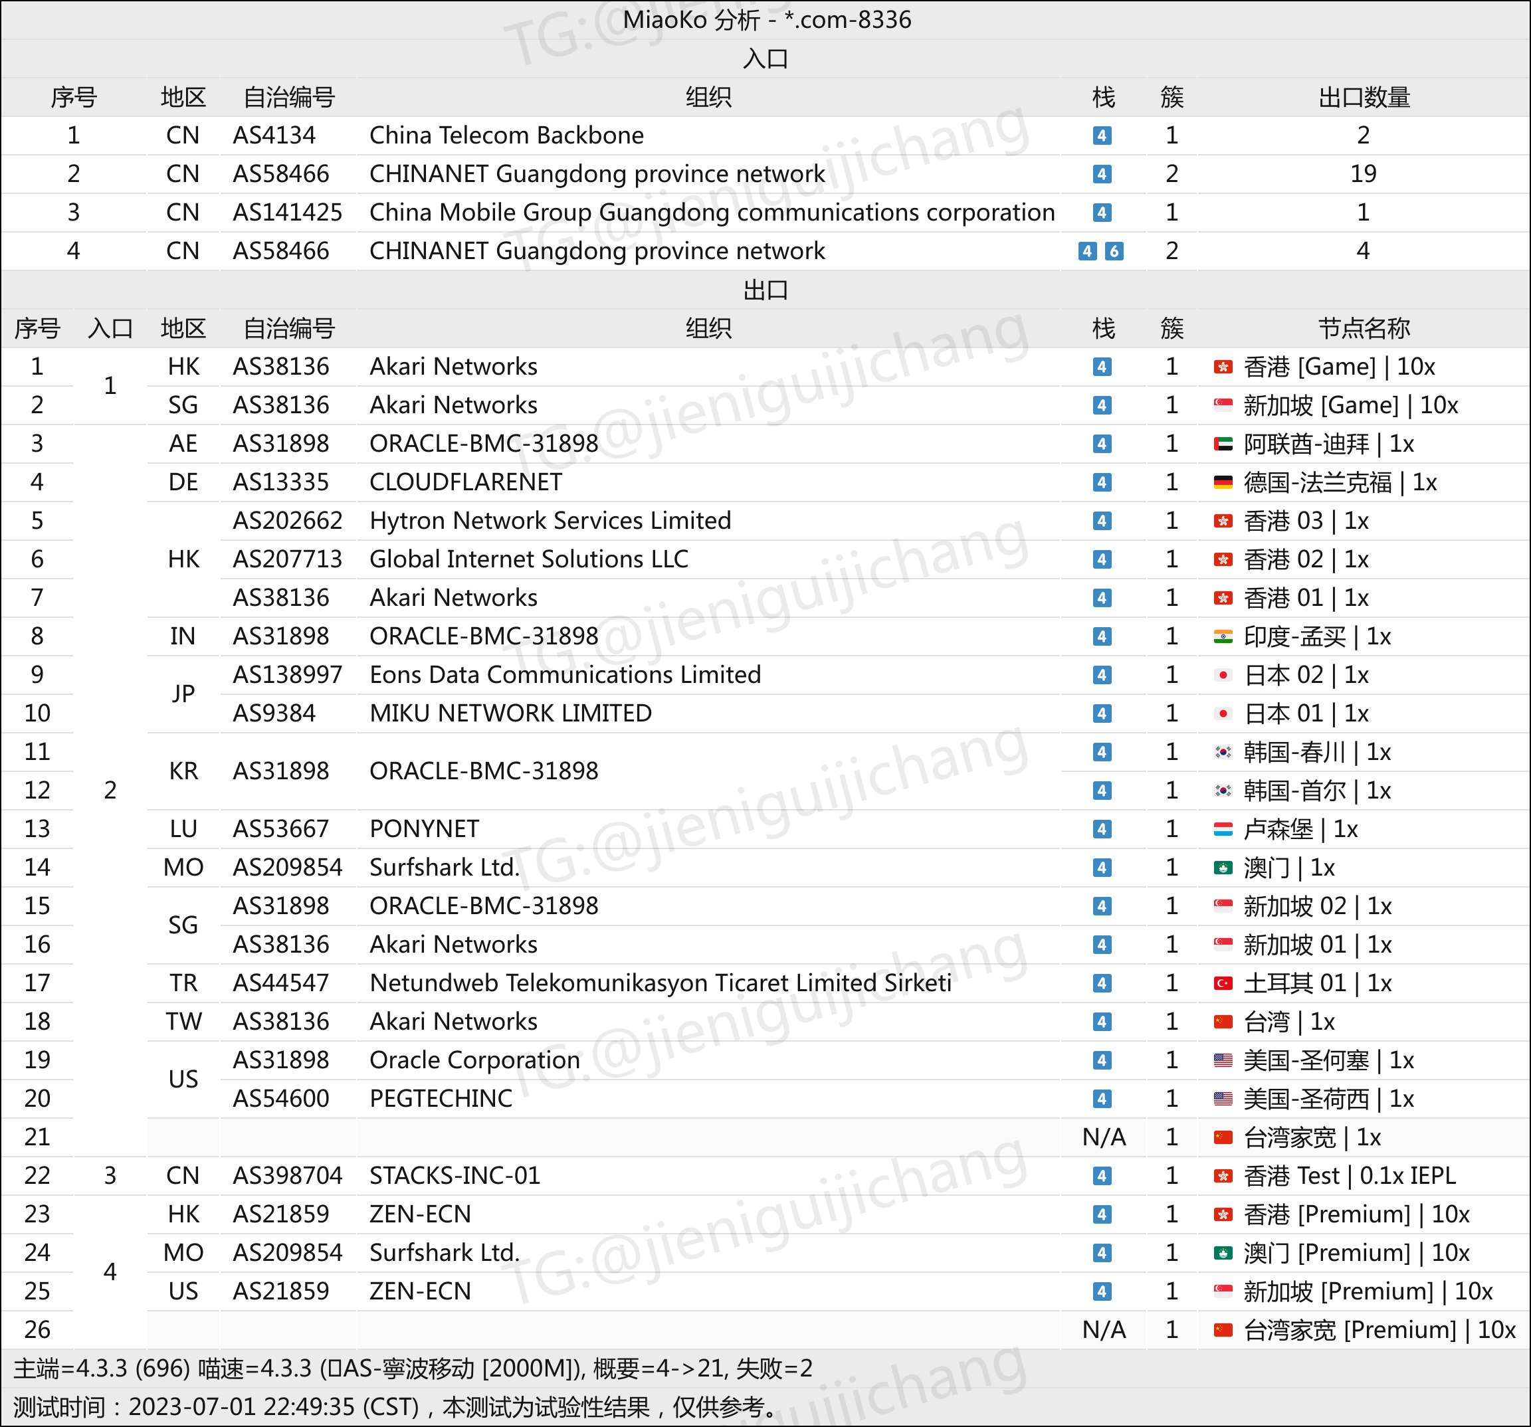Click the India flag beside 印度-孟买 | 1x
The width and height of the screenshot is (1531, 1427).
pyautogui.click(x=1223, y=636)
